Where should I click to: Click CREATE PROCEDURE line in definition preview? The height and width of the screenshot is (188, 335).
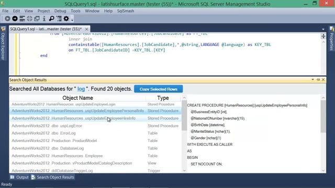[247, 105]
